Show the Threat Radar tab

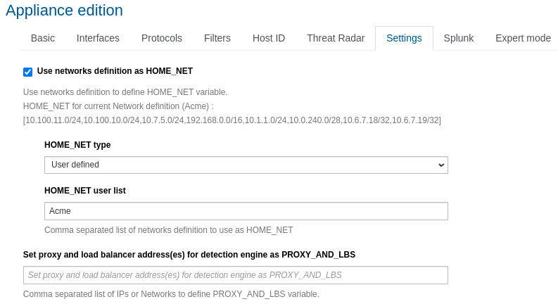point(336,38)
